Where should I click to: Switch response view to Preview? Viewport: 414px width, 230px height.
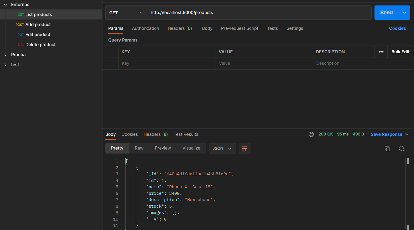point(163,148)
